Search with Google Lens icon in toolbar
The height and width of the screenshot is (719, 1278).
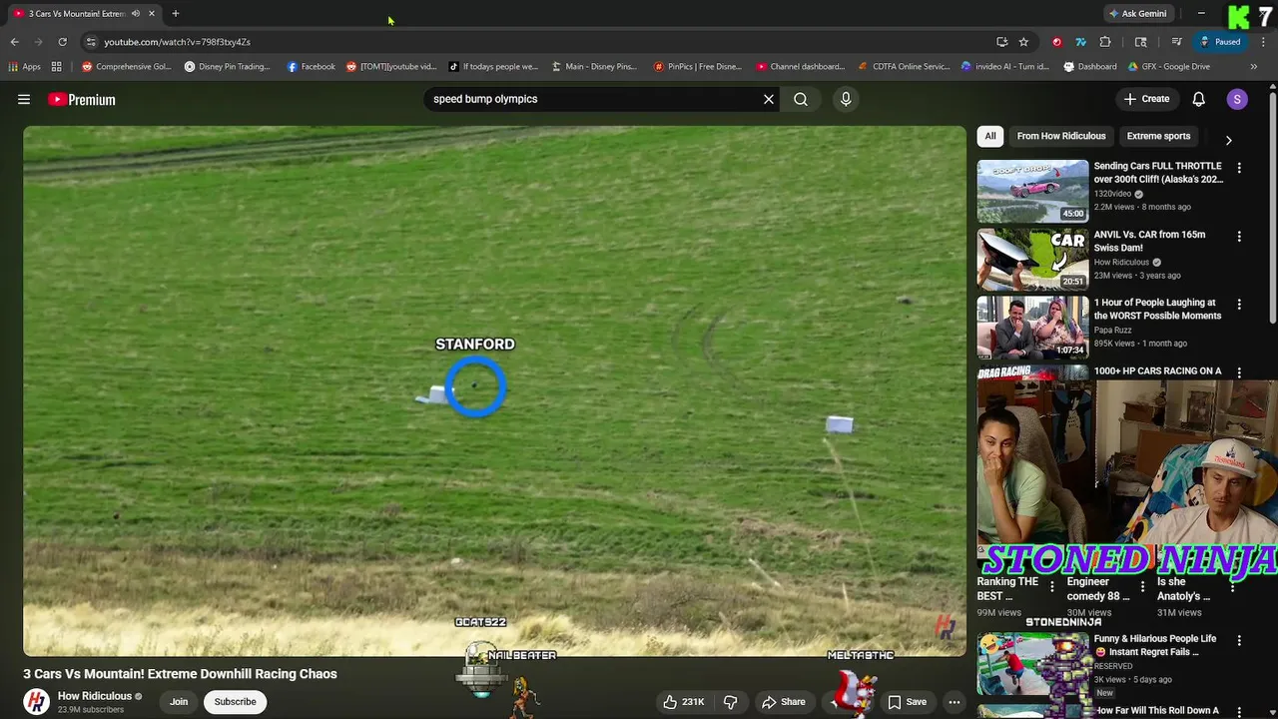point(1140,42)
